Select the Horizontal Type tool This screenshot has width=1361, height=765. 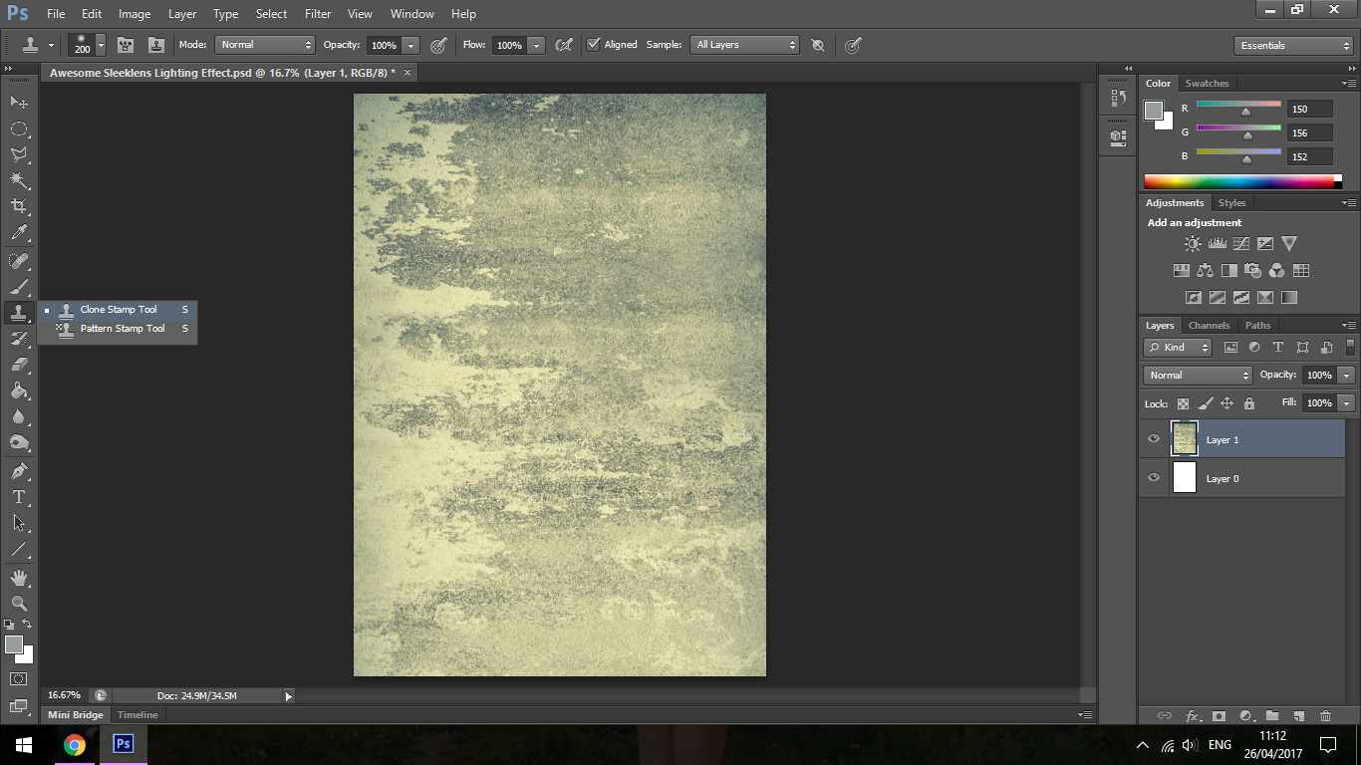(19, 496)
